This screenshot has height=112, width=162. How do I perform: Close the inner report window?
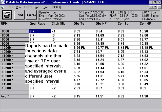159,7
